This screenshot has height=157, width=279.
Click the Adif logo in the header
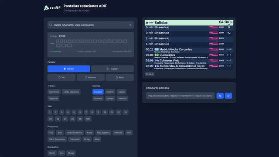pyautogui.click(x=52, y=8)
